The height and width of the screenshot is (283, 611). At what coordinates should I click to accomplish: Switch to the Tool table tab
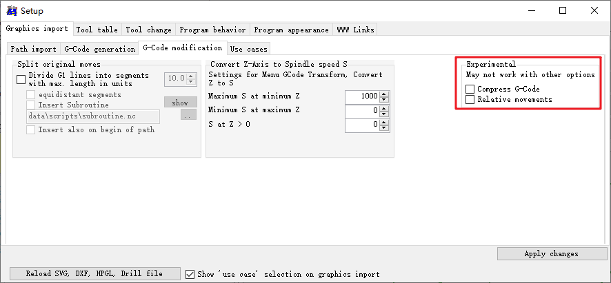click(97, 30)
